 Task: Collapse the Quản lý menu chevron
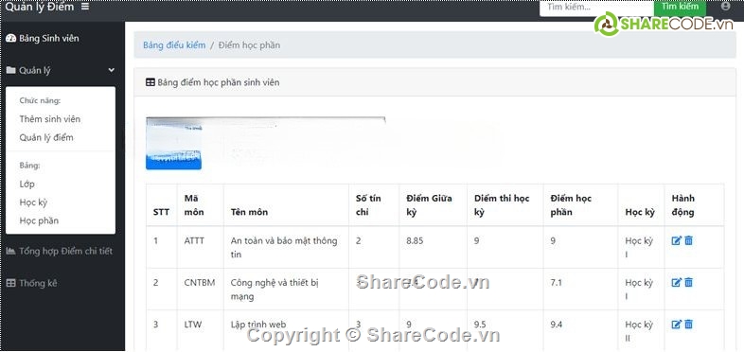coord(111,70)
